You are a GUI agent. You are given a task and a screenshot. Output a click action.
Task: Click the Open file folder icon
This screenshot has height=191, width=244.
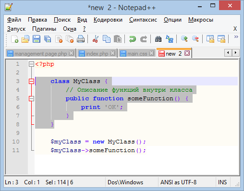tap(25, 39)
